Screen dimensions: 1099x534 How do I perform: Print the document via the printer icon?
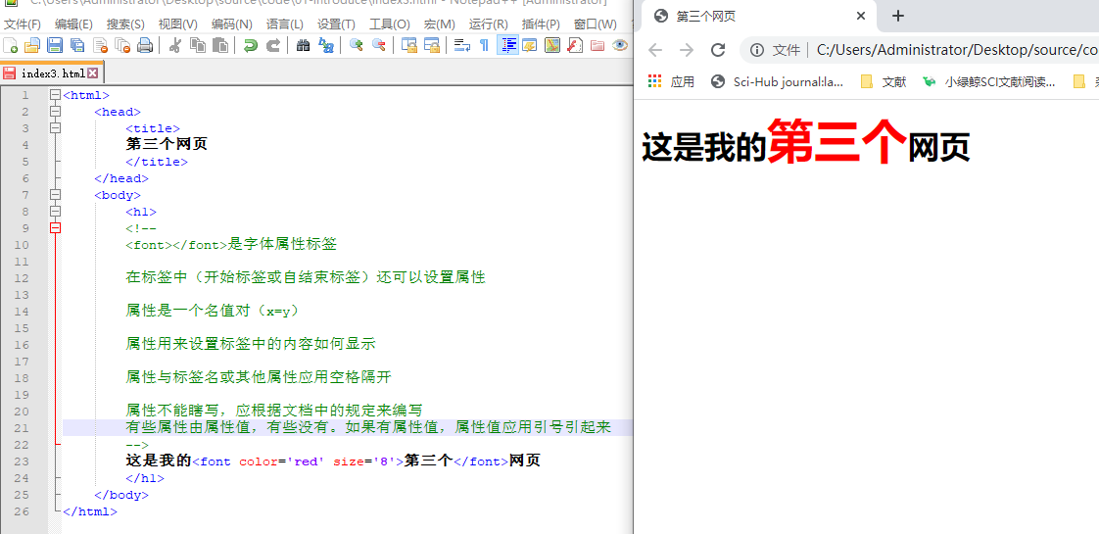point(145,45)
